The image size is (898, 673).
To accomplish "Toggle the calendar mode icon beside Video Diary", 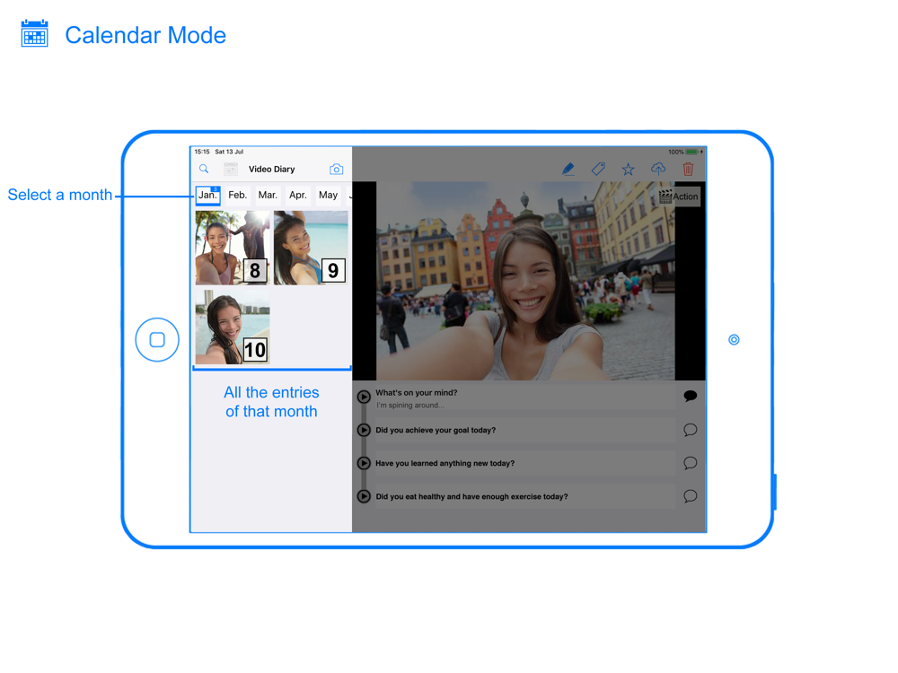I will (x=231, y=169).
